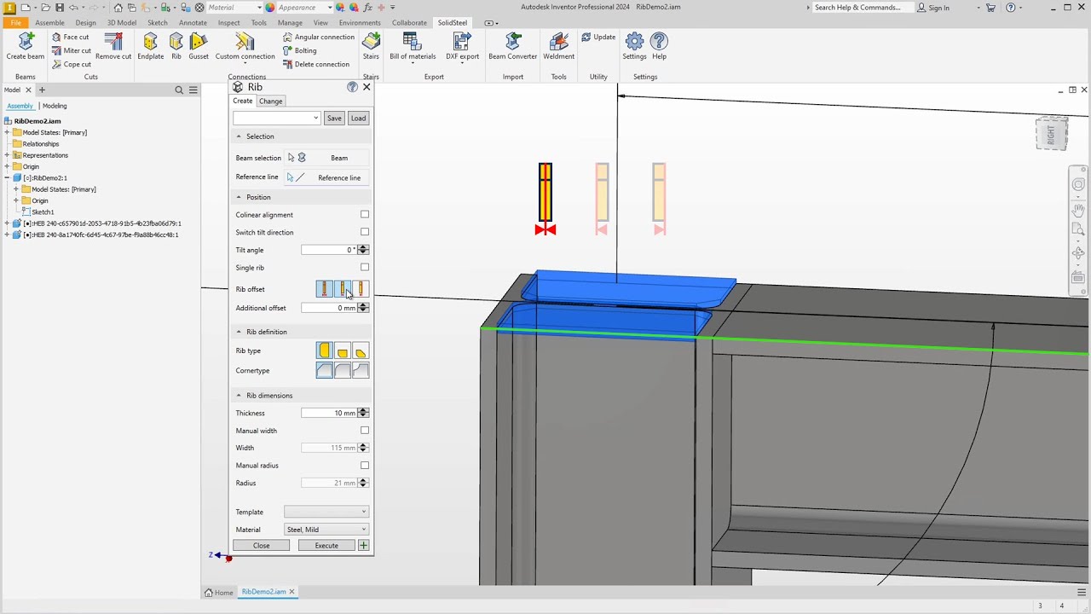Choose the third Rib type shape
The image size is (1091, 614).
pos(361,350)
